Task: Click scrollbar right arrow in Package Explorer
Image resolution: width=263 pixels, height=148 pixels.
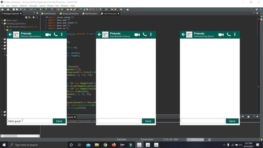Action: (38, 136)
